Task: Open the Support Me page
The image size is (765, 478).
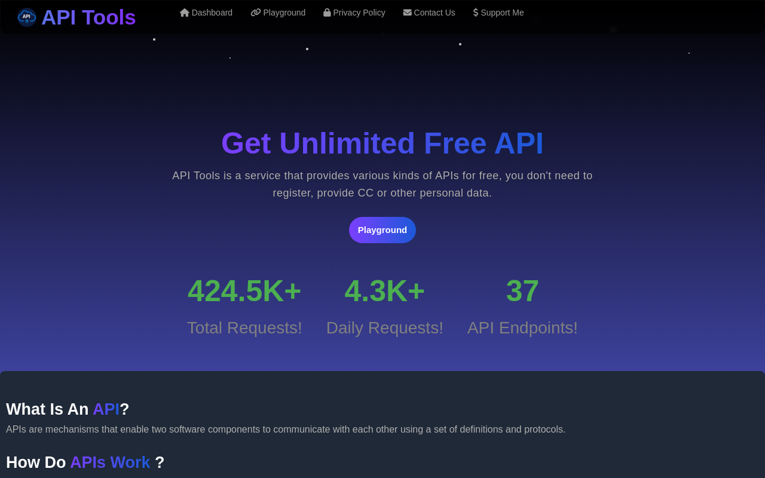Action: [x=503, y=12]
